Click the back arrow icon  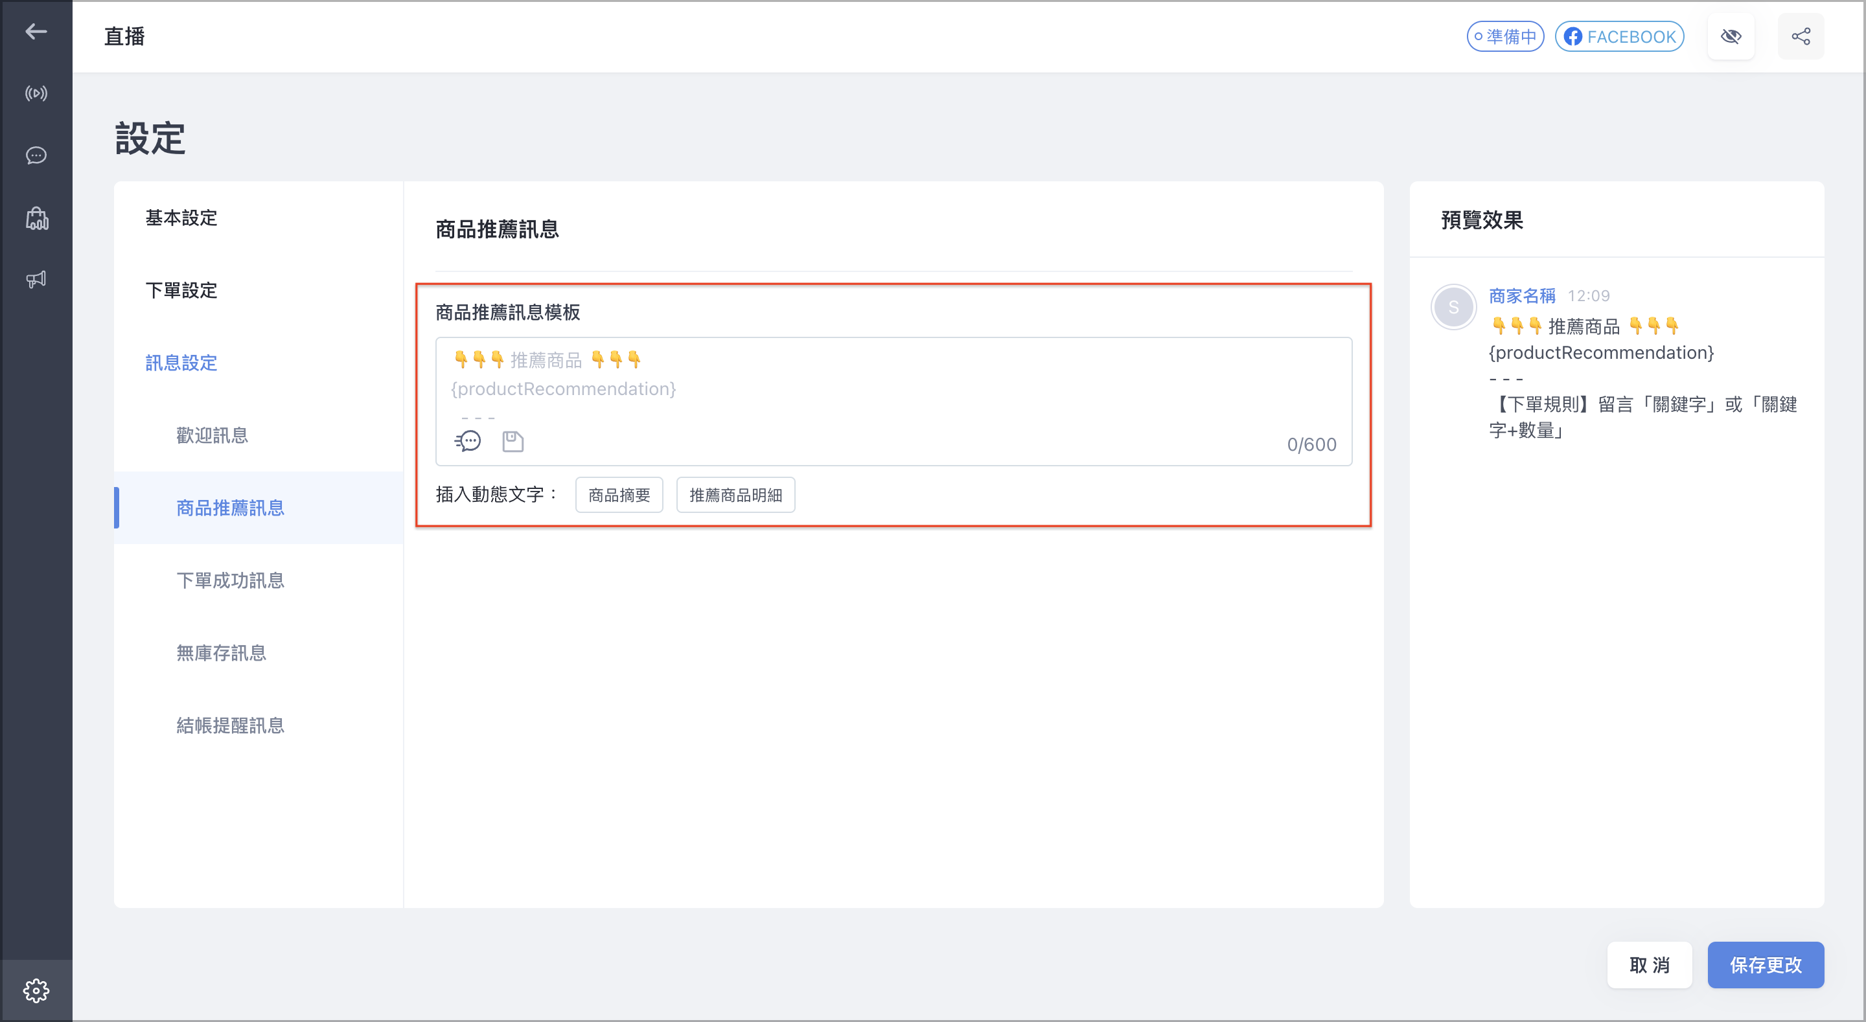36,31
